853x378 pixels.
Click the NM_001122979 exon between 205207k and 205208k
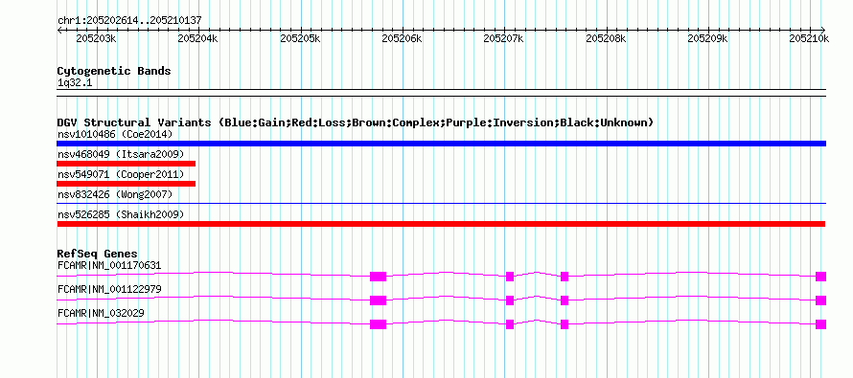tap(565, 300)
